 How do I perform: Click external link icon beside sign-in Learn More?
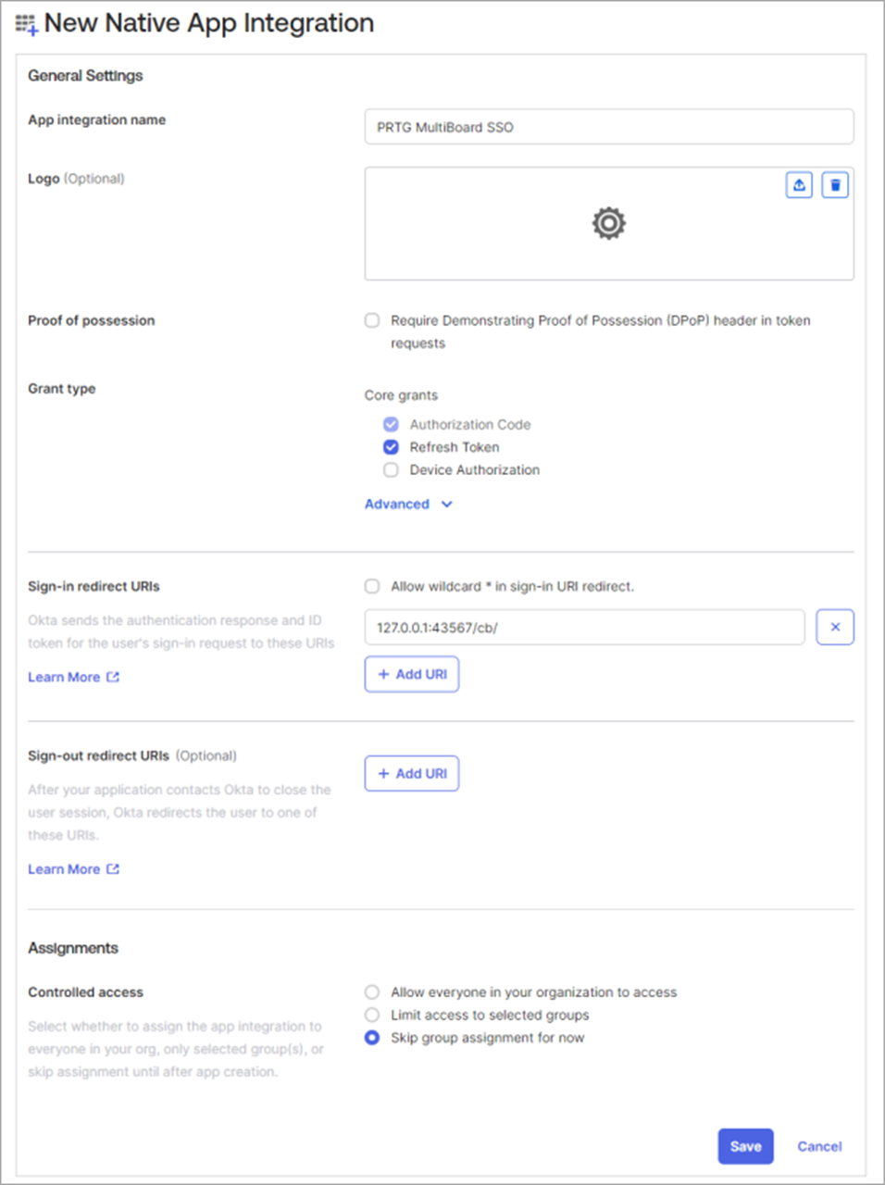coord(113,677)
